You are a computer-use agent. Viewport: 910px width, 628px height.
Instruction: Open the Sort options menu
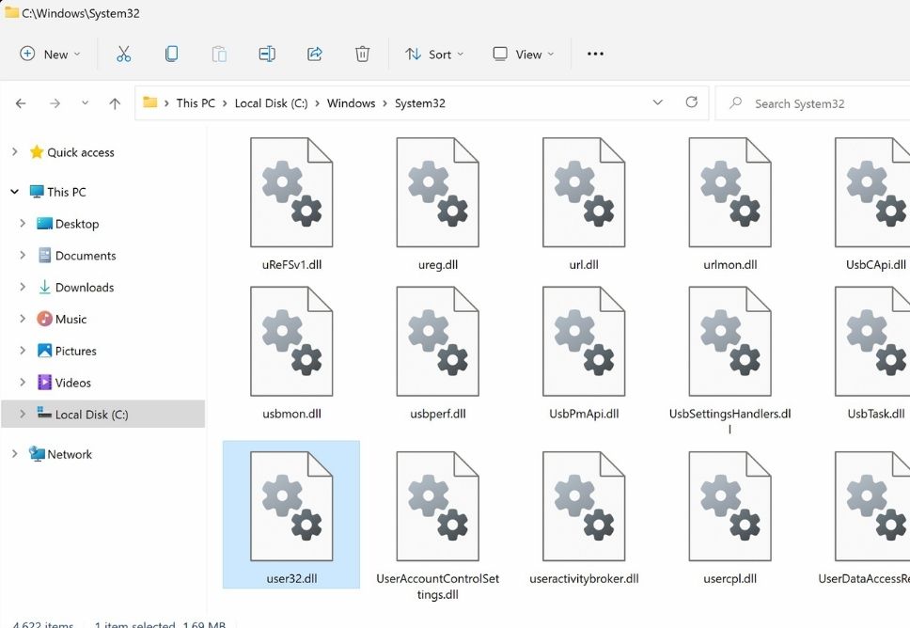coord(434,54)
